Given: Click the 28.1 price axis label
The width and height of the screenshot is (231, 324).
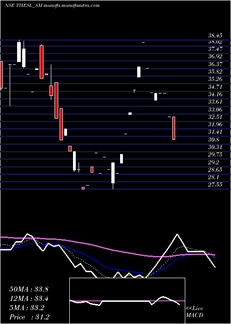Looking at the screenshot, I should (213, 177).
